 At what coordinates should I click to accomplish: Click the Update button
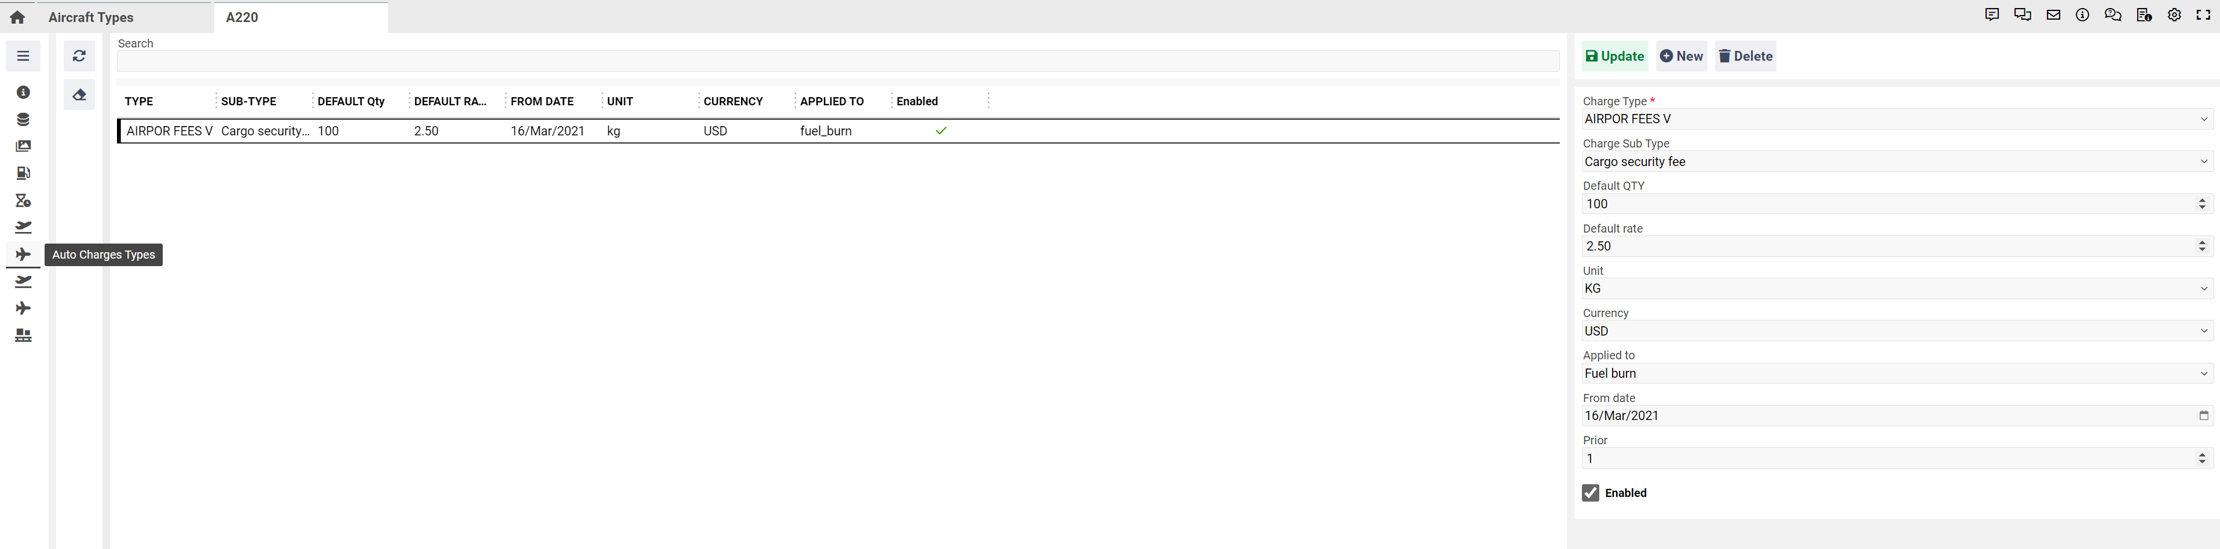pyautogui.click(x=1614, y=56)
